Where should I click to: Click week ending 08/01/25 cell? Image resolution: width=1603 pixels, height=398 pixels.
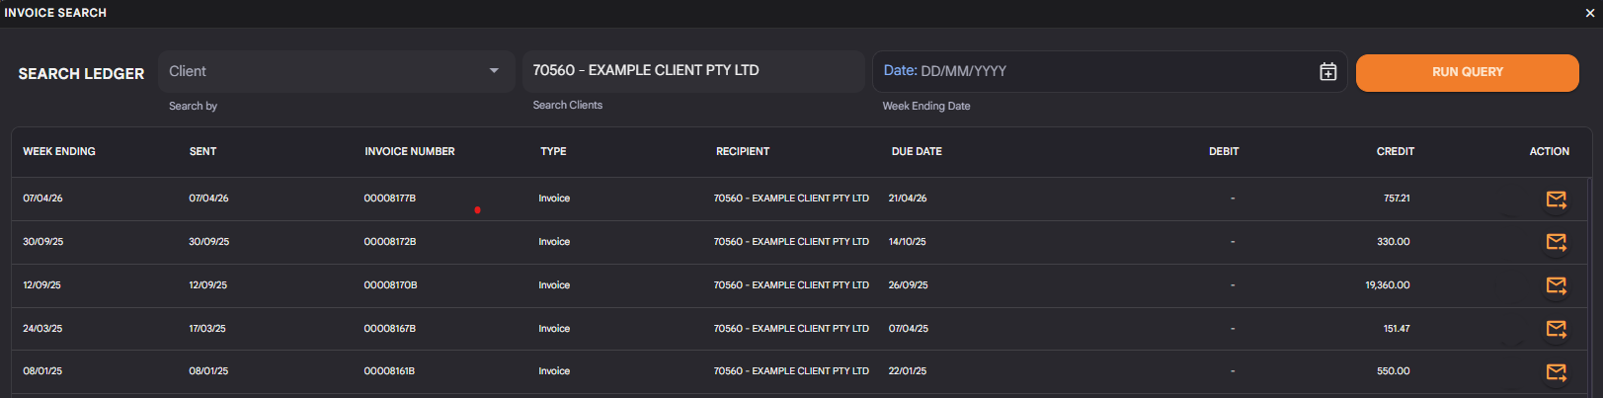click(x=42, y=371)
